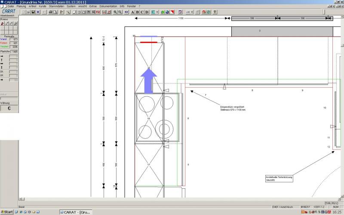344x215 pixels.
Task: Click the Windows Start button
Action: tap(7, 212)
